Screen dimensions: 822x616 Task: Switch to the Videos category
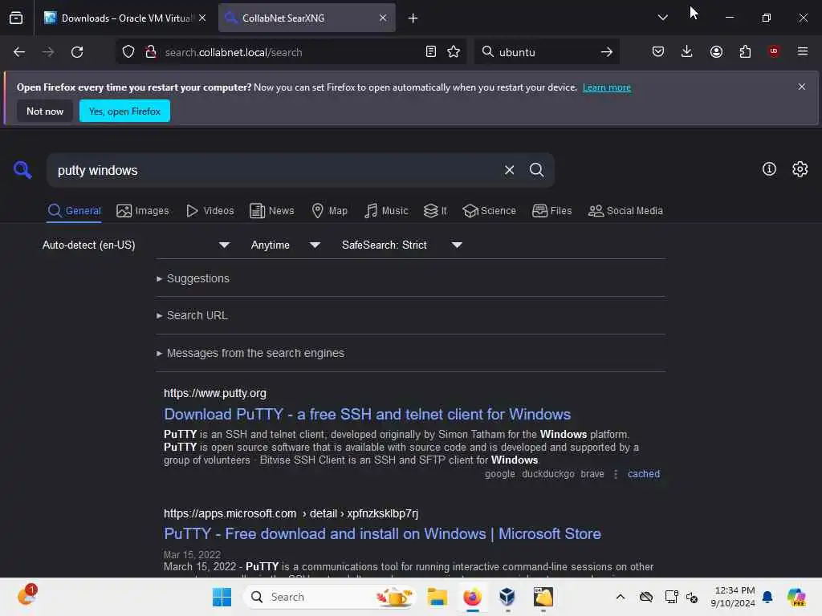(x=210, y=211)
